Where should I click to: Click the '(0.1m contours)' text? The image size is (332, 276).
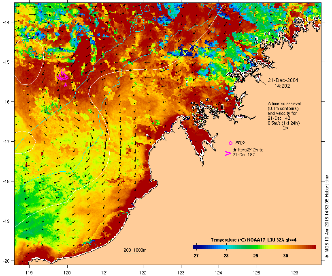[x=283, y=108]
